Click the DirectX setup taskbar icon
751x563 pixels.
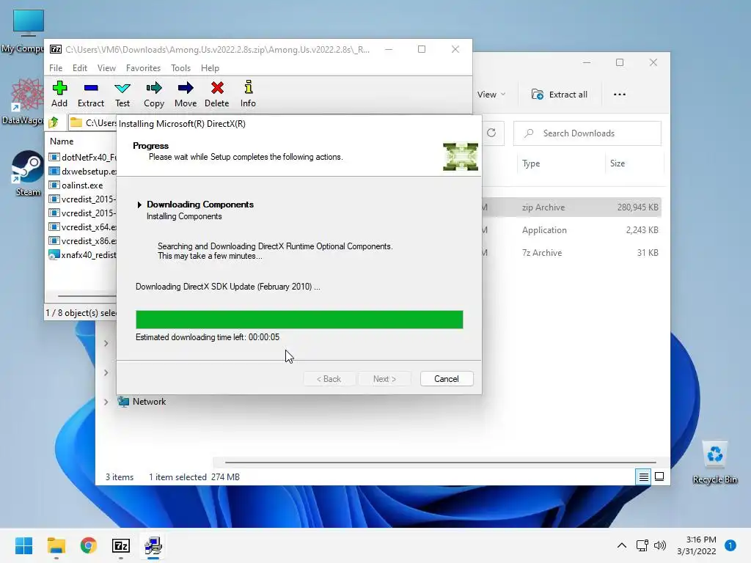[x=153, y=545]
